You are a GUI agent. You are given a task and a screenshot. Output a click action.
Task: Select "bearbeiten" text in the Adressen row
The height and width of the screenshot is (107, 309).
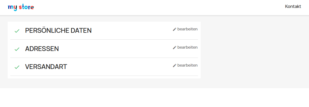point(187,47)
